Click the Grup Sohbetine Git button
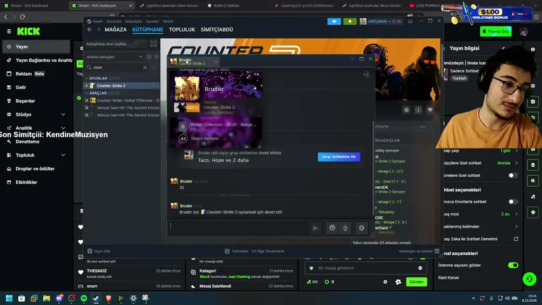 (x=339, y=157)
